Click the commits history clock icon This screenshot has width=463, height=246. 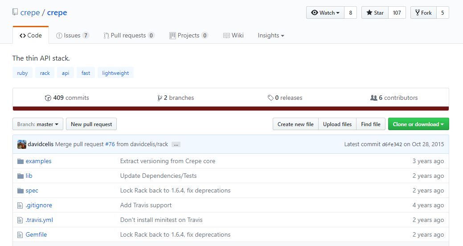tap(48, 98)
